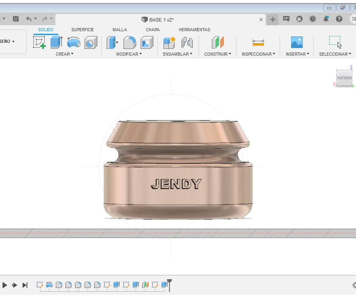Click the New Component icon

169,42
